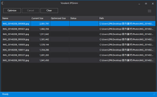Click the Voralent JPGmini title text

point(69,3)
